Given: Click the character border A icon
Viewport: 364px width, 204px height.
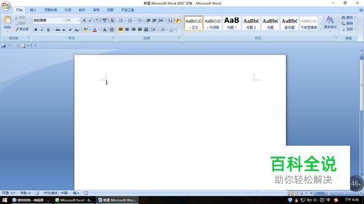Looking at the screenshot, I should (x=111, y=20).
